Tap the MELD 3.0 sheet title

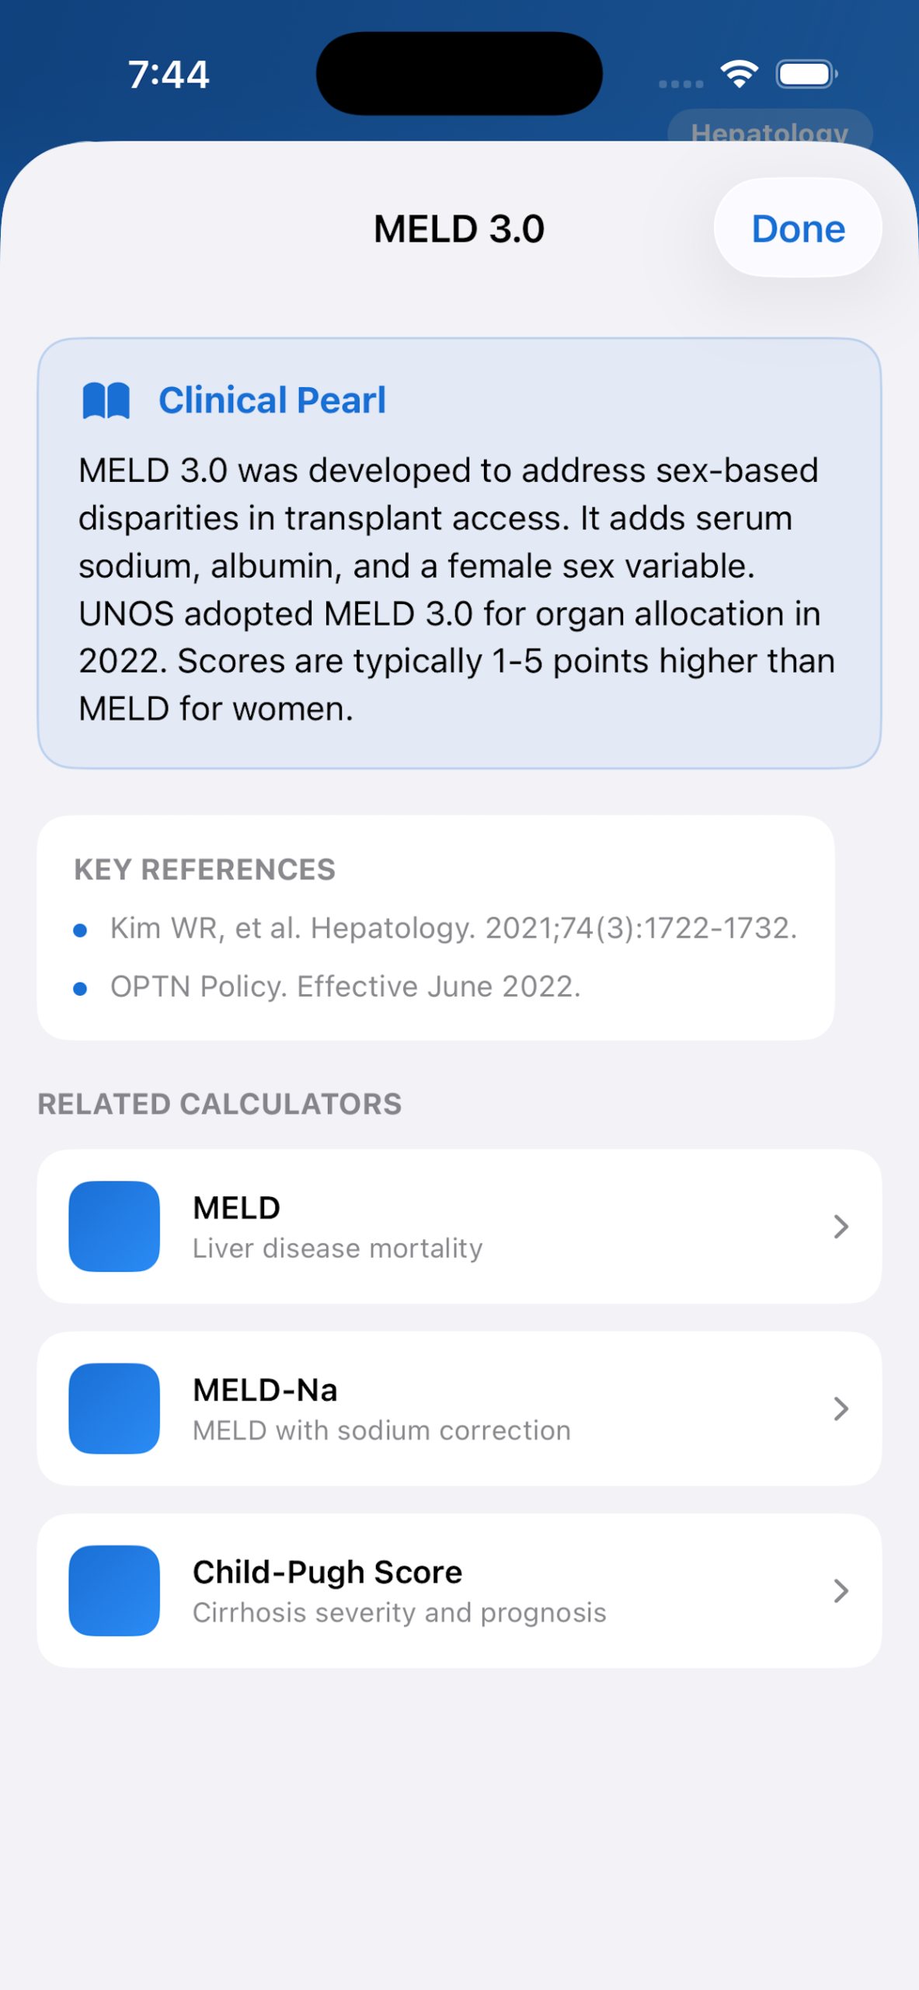pyautogui.click(x=459, y=229)
